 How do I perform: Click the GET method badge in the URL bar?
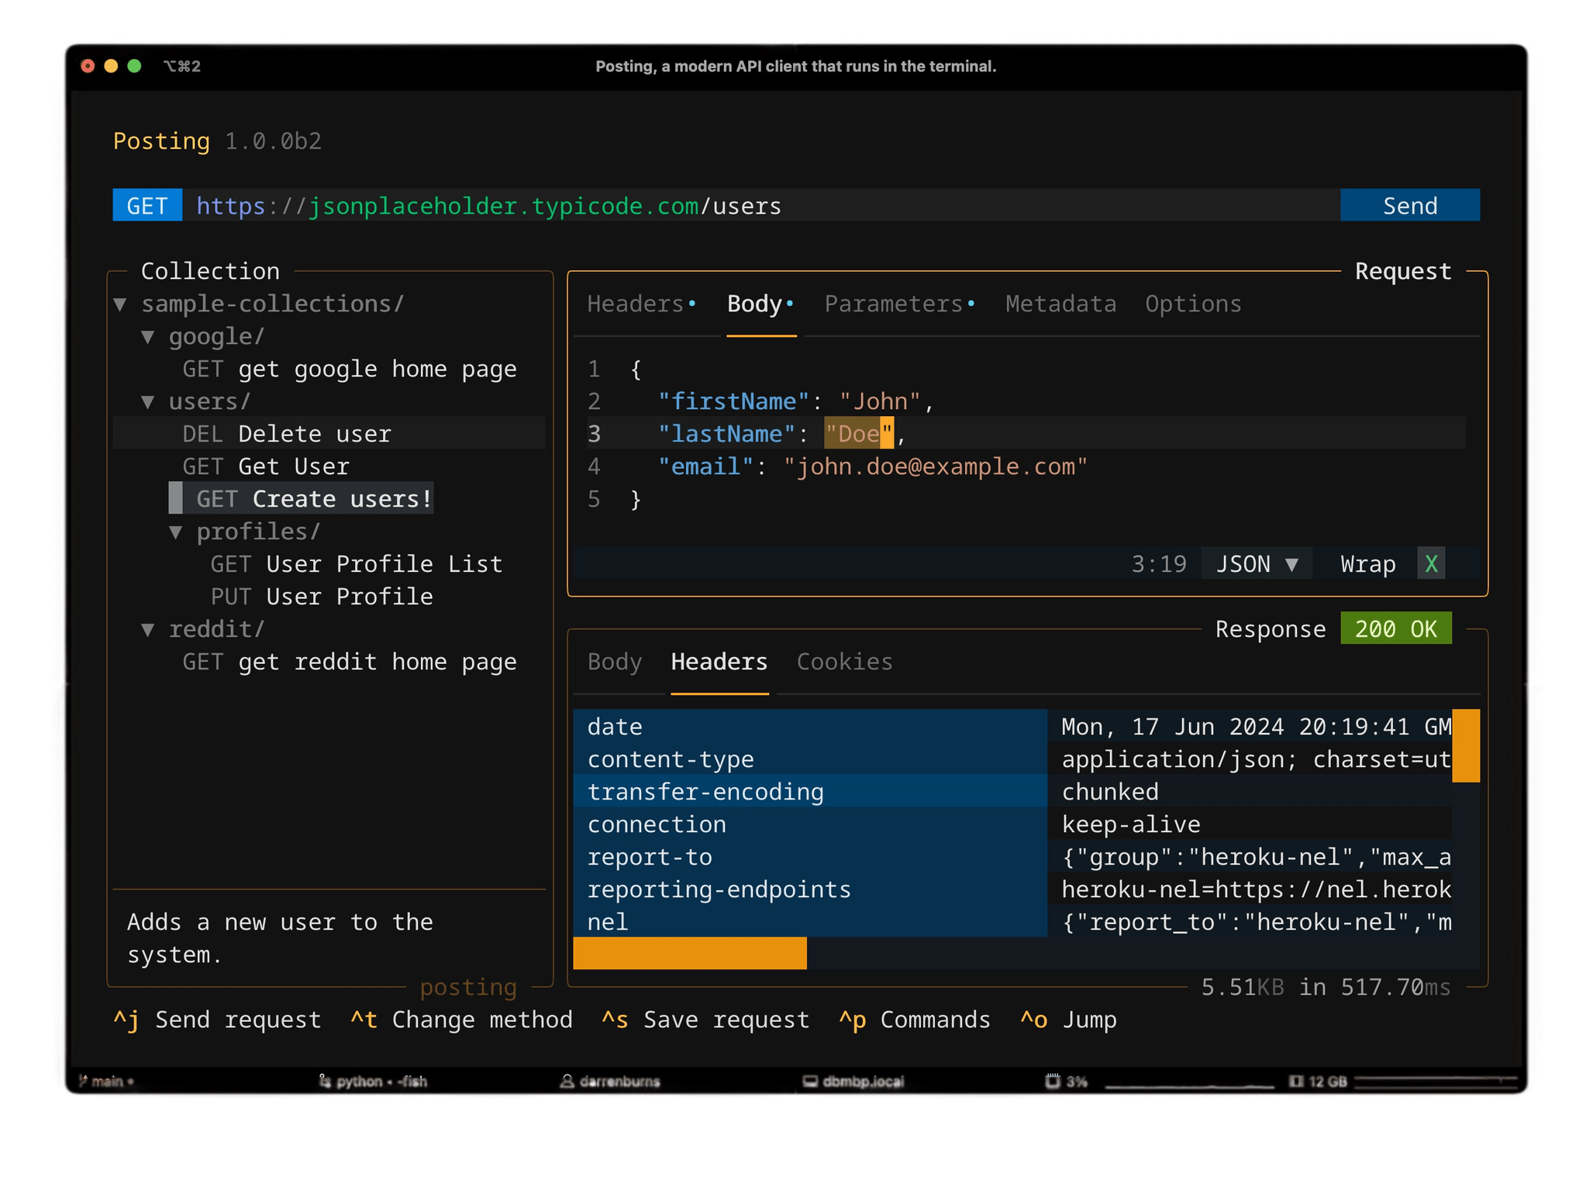tap(147, 205)
